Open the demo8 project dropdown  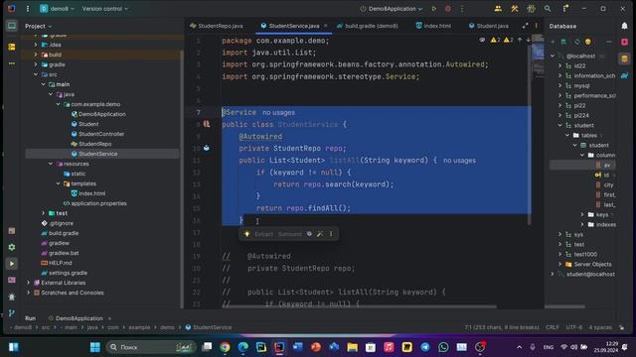pos(58,9)
